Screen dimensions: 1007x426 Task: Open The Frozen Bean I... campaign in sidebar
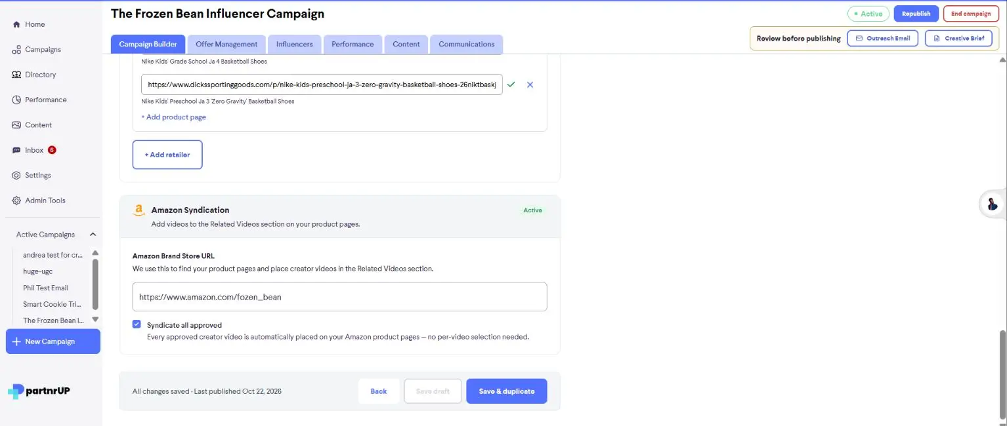tap(53, 320)
